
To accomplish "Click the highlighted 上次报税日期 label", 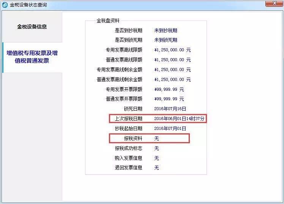I will 128,119.
